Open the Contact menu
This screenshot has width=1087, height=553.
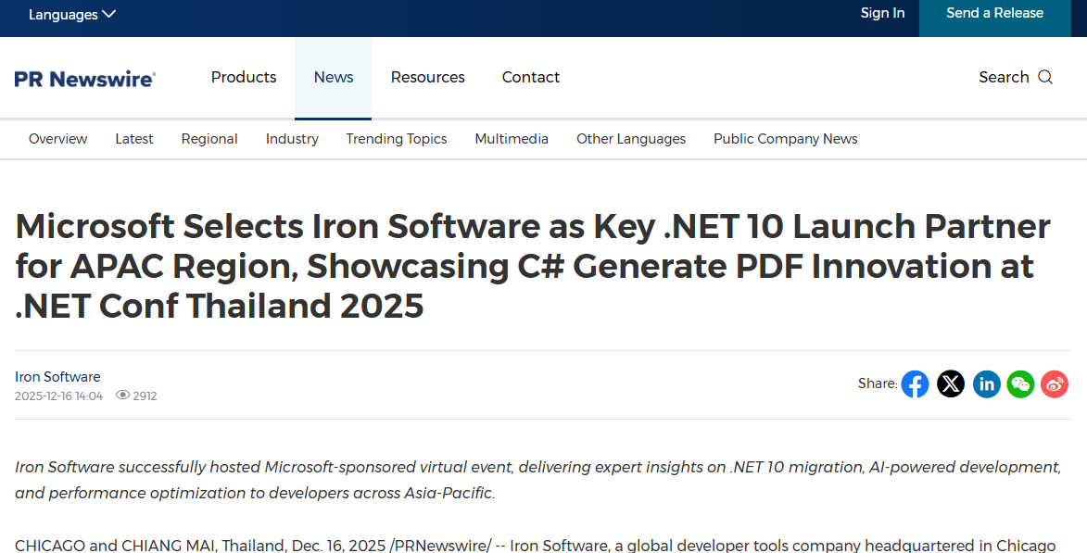(x=530, y=77)
